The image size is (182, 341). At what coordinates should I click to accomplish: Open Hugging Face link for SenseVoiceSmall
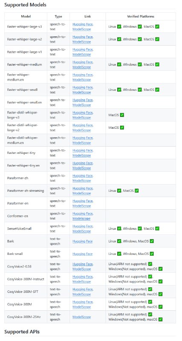point(83,226)
